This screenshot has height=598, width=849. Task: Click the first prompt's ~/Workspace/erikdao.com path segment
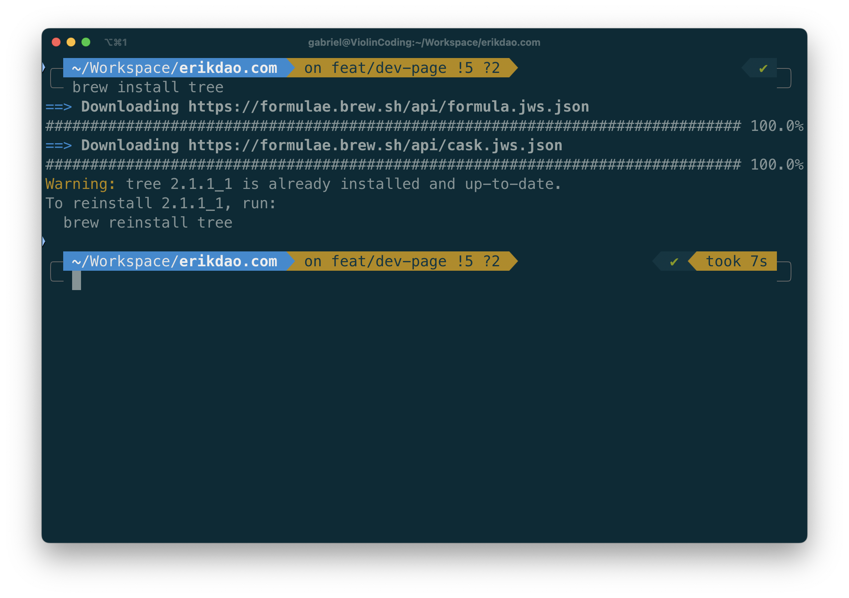[174, 68]
